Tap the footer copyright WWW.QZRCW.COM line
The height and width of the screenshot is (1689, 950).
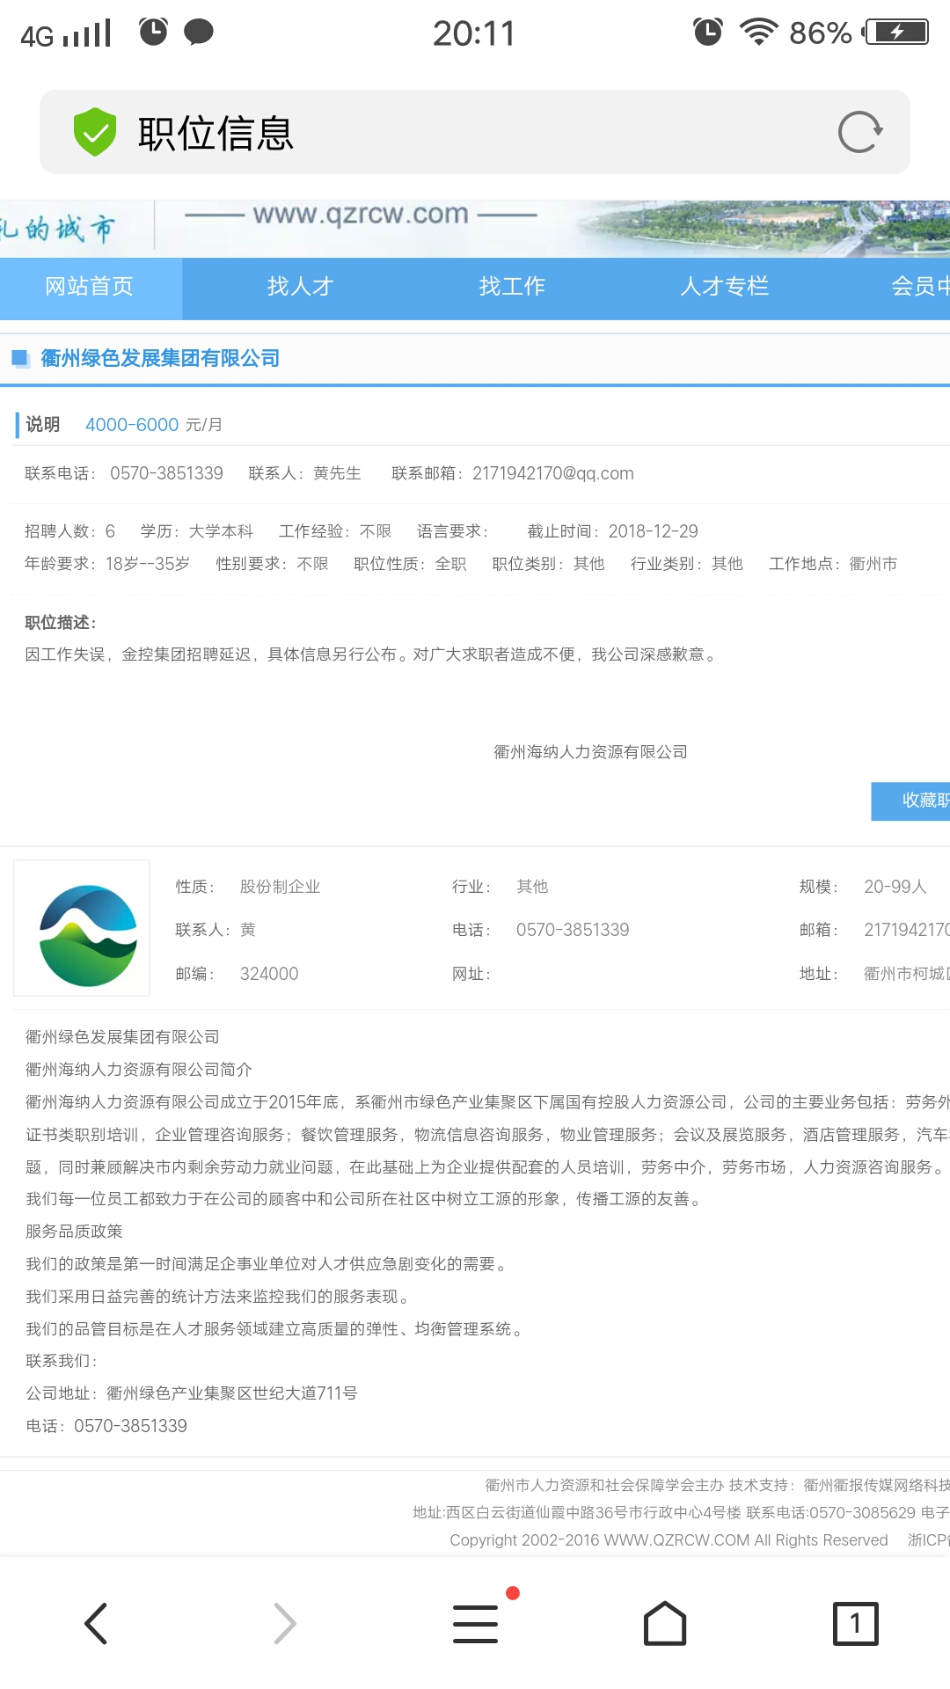pos(669,1540)
